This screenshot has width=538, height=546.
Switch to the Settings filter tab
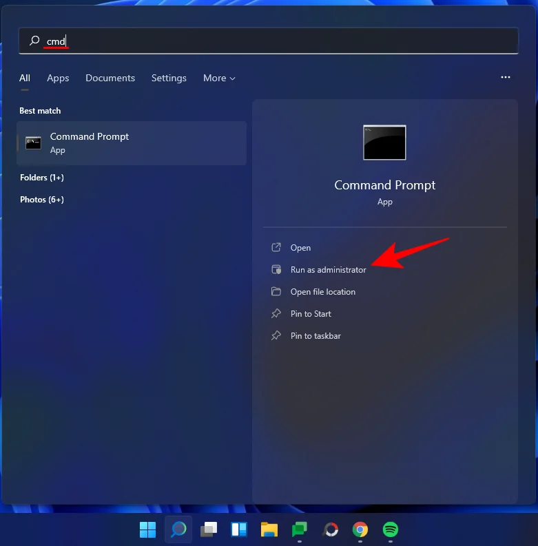tap(169, 78)
